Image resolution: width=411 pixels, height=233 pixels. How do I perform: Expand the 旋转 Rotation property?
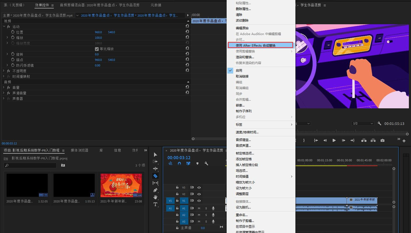click(7, 54)
